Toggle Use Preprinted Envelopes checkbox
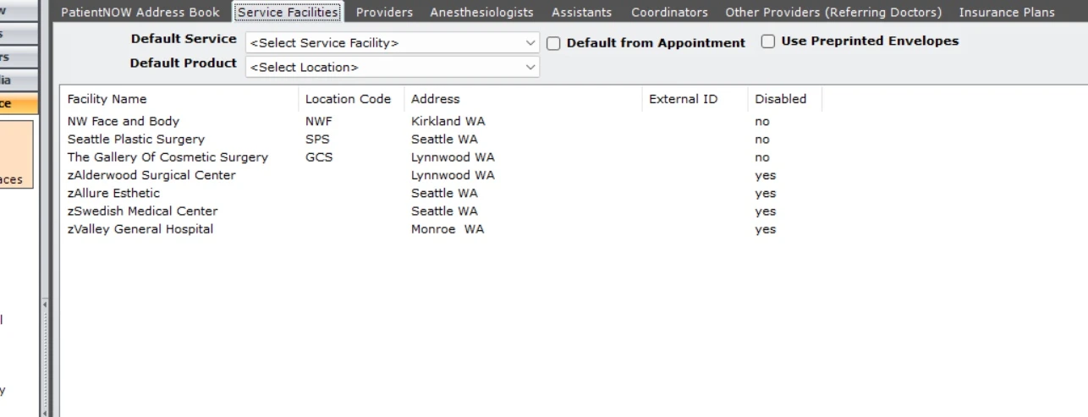 [x=768, y=41]
